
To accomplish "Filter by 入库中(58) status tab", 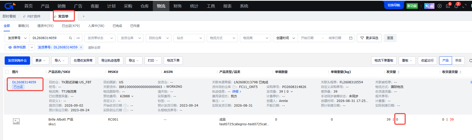I will coord(96,26).
